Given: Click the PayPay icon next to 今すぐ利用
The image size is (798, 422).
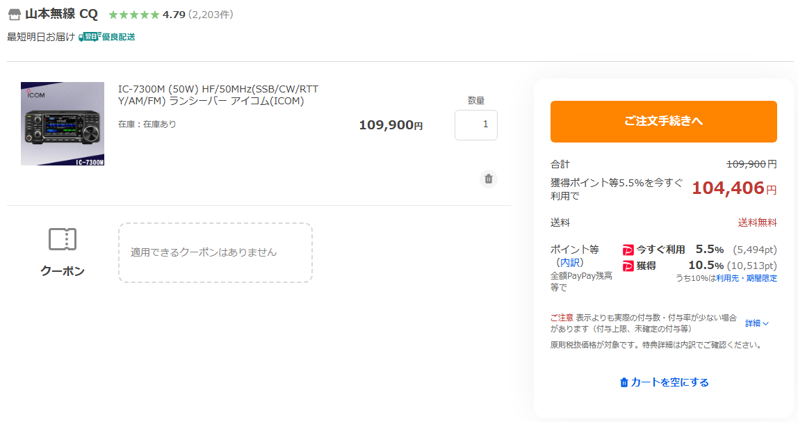Looking at the screenshot, I should point(628,250).
